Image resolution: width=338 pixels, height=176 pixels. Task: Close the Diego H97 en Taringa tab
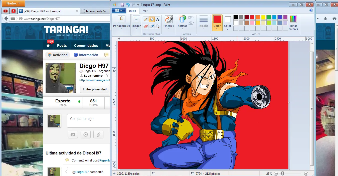[77, 11]
